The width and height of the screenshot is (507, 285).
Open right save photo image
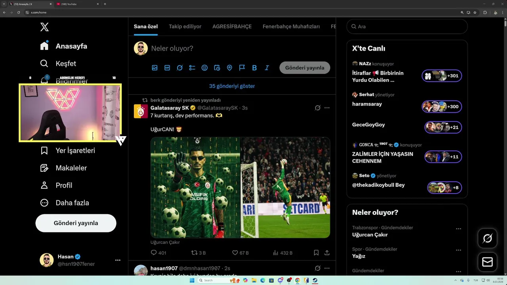coord(285,188)
